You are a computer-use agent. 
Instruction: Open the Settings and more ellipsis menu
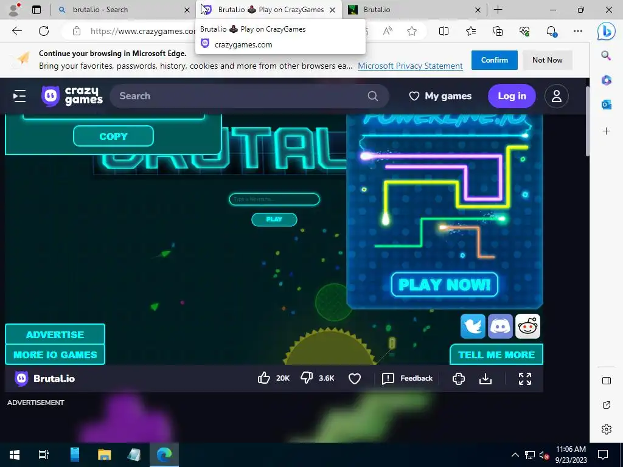tap(578, 31)
